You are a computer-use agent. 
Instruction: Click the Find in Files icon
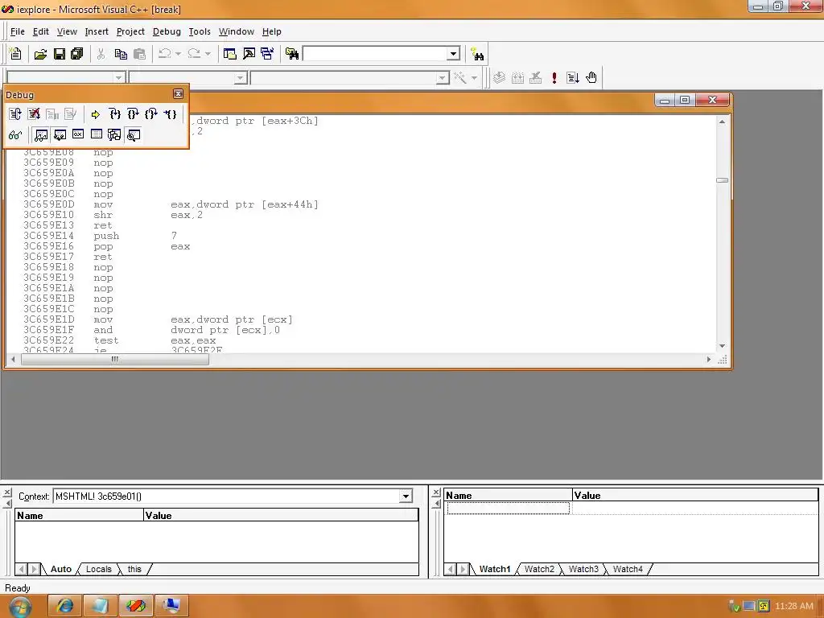tap(292, 54)
